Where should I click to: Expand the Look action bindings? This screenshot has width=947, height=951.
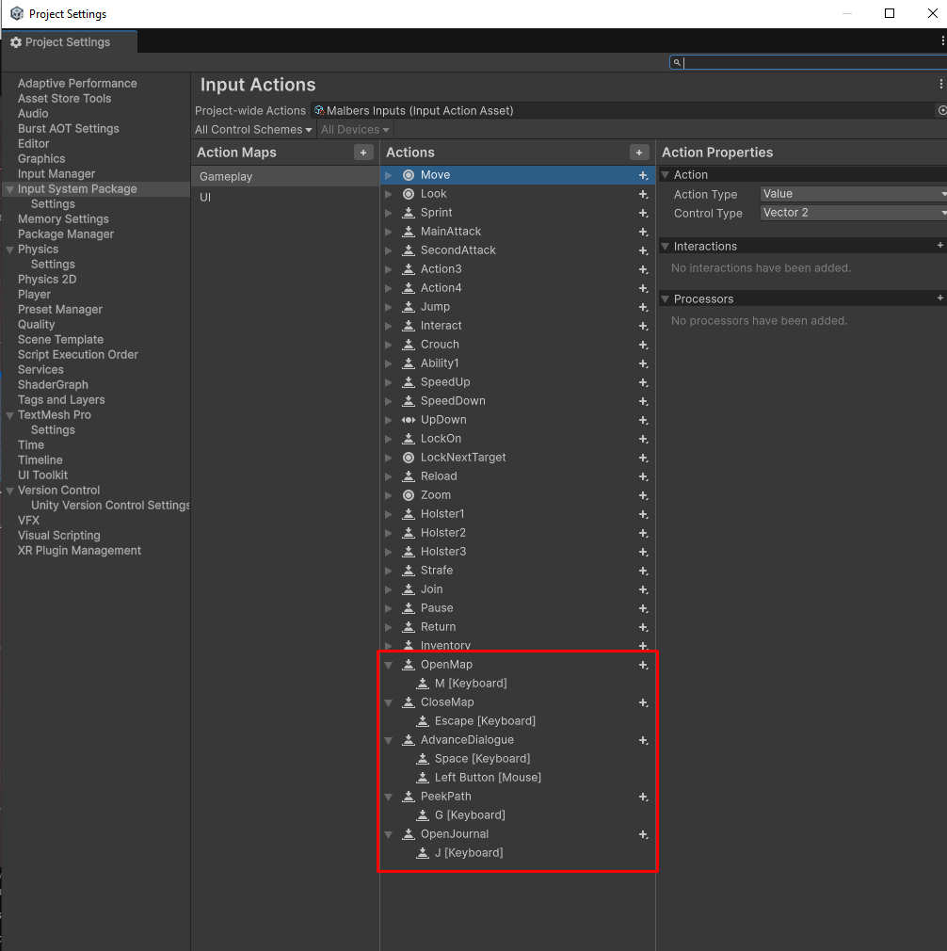pos(388,194)
